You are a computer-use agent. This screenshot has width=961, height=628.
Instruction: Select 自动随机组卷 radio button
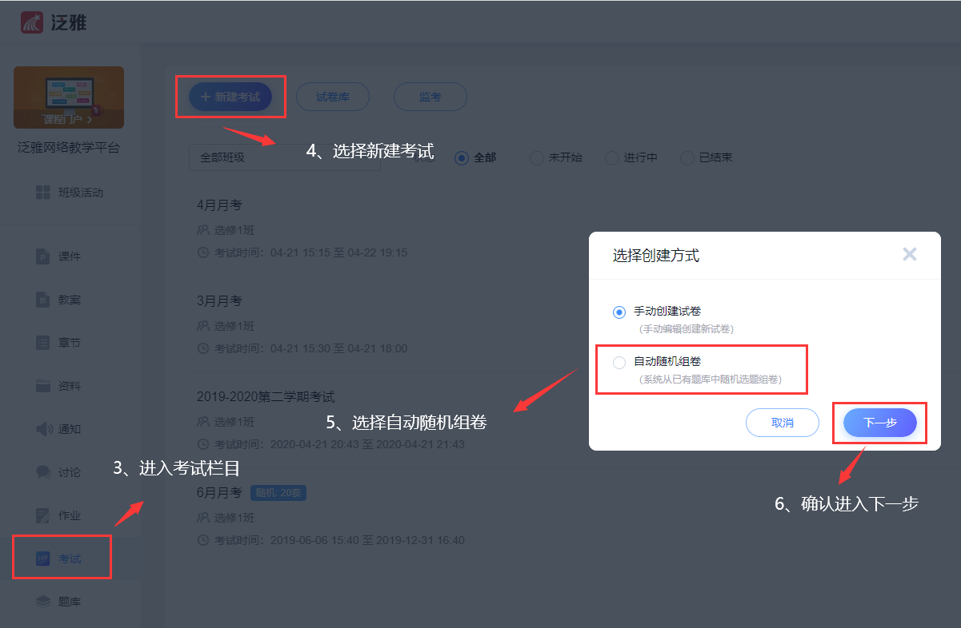(619, 363)
